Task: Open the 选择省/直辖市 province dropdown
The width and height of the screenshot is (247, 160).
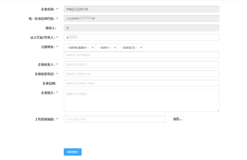Action: pos(79,47)
